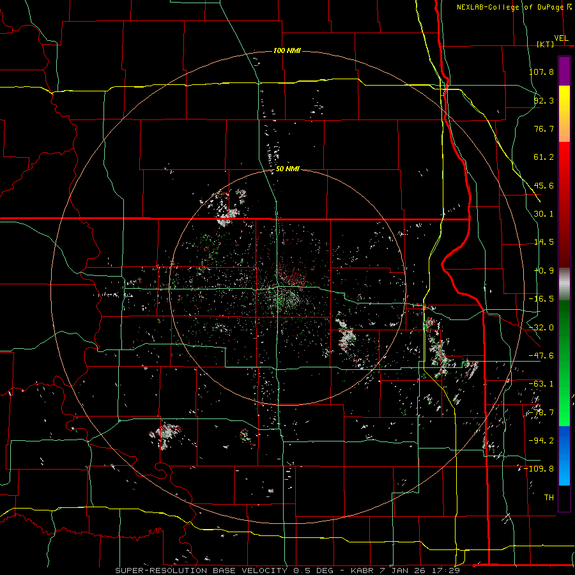Pick the purple segment of the velocity bar
Screen dimensions: 575x575
tap(564, 71)
